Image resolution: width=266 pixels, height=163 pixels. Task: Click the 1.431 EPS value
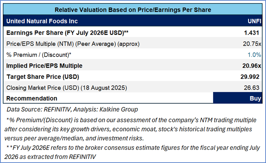tap(253, 33)
